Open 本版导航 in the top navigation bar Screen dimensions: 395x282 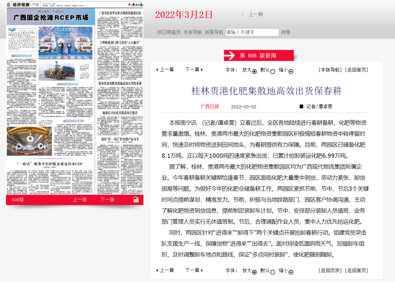click(192, 32)
